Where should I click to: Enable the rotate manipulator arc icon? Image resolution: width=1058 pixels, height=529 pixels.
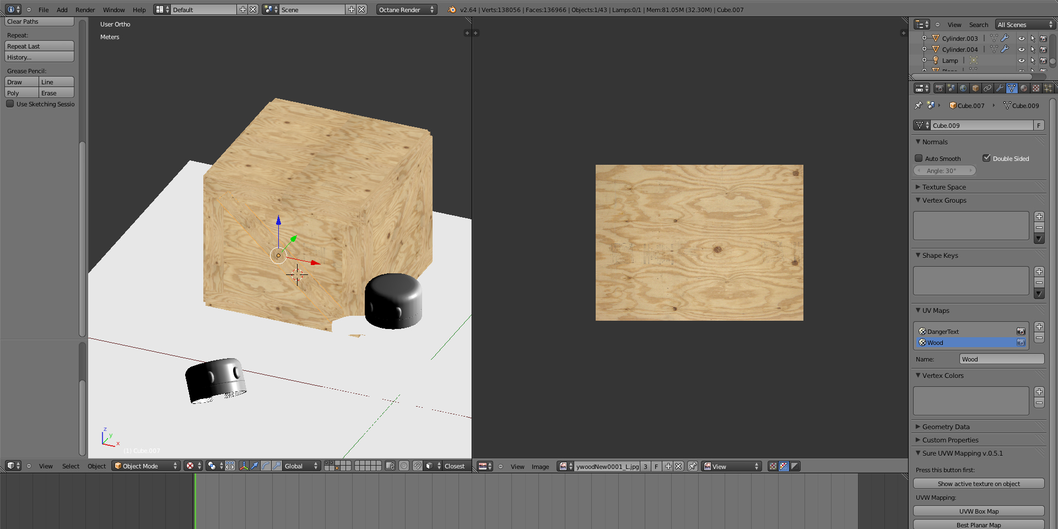coord(266,466)
